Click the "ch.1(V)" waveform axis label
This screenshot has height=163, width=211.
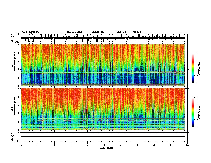[13, 38]
